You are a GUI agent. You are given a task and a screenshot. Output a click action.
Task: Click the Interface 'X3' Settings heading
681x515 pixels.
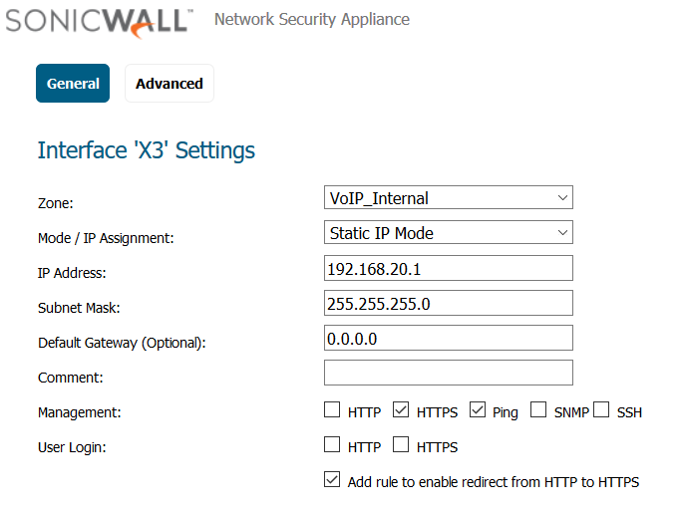pos(147,150)
